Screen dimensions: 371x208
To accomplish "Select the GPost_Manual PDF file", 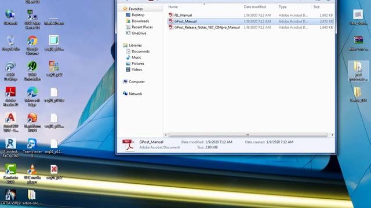I will 250,21.
